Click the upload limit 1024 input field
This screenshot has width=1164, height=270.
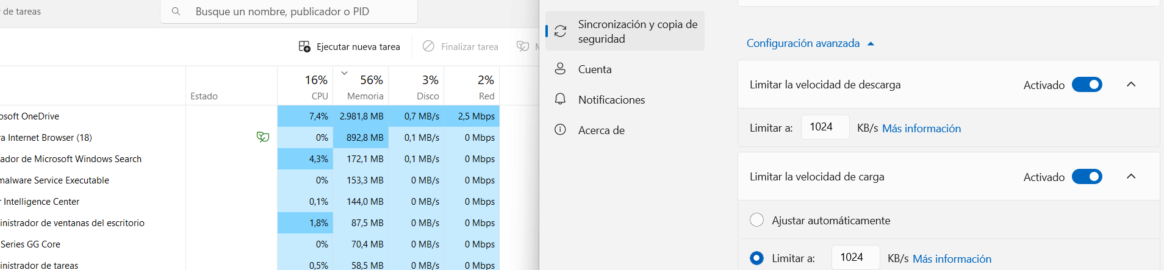point(855,257)
